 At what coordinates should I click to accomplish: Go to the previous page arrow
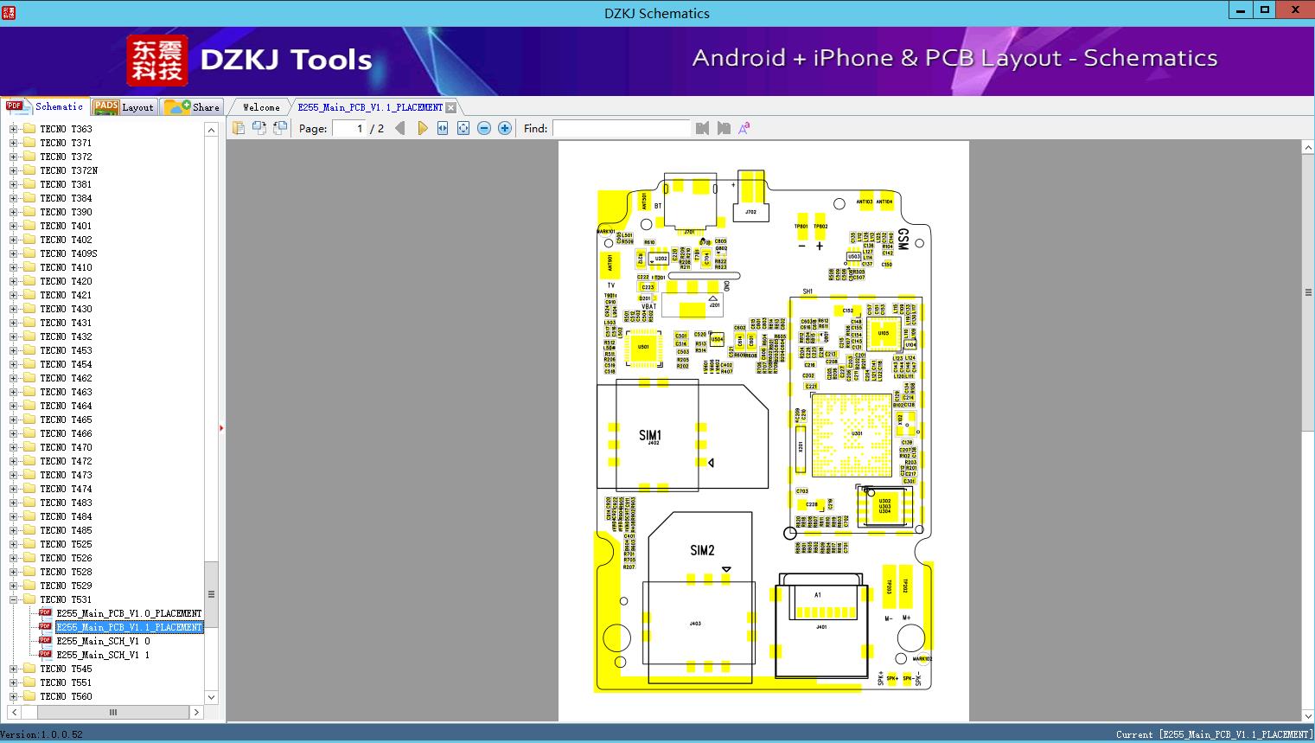399,128
